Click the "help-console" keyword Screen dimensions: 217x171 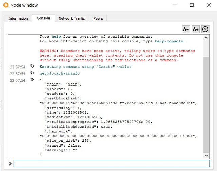pyautogui.click(x=169, y=41)
